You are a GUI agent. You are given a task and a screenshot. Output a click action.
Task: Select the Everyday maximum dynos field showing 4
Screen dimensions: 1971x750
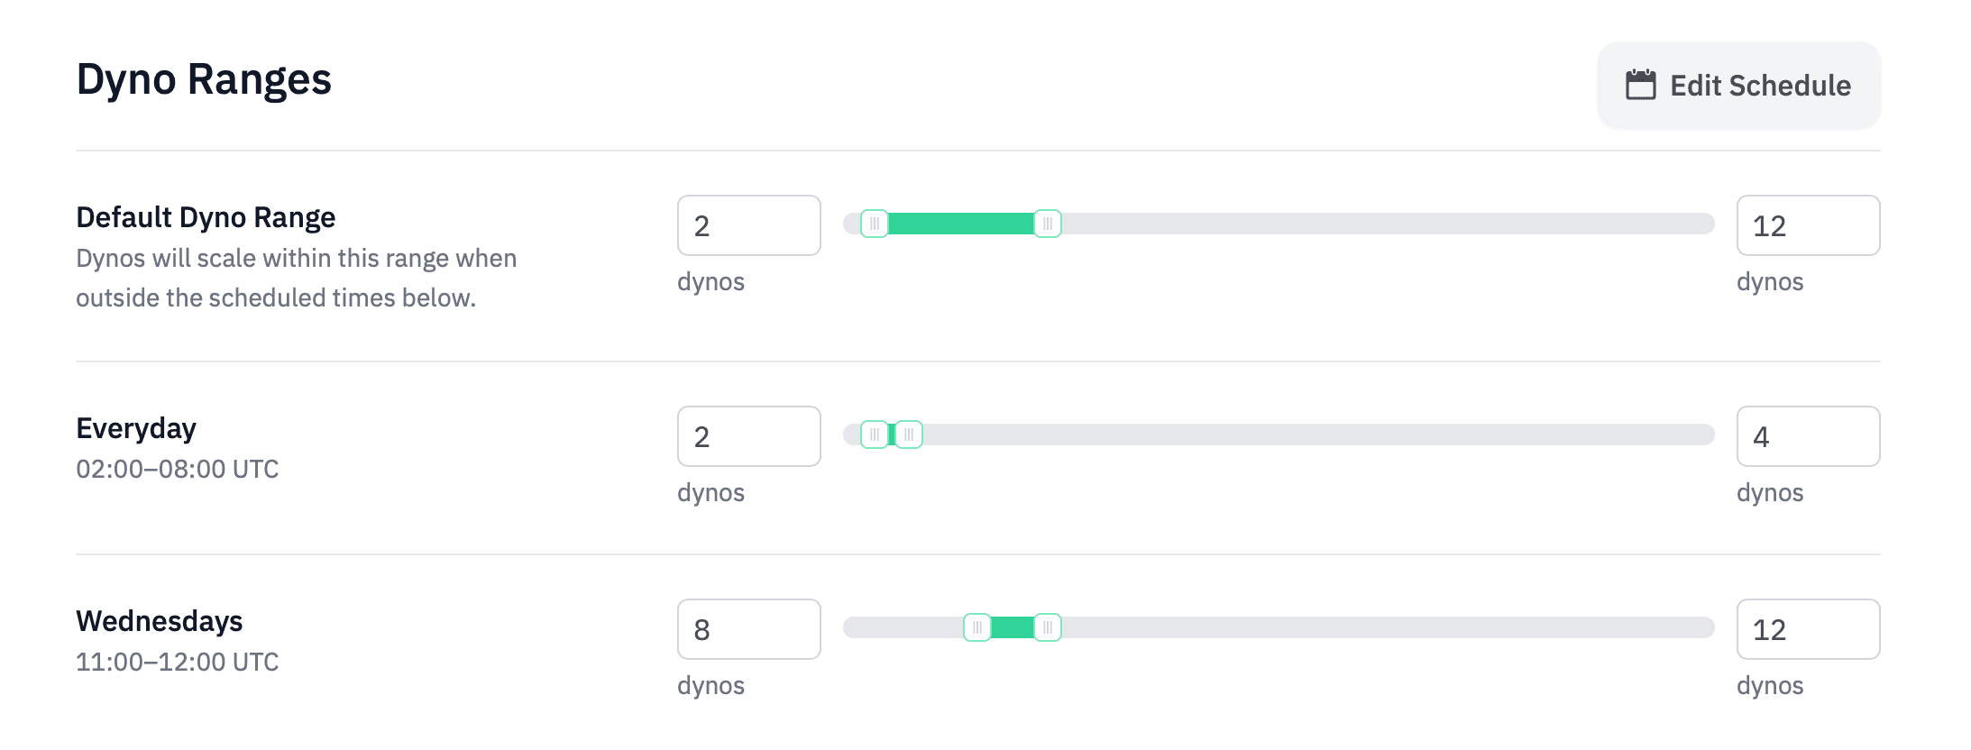(1807, 436)
